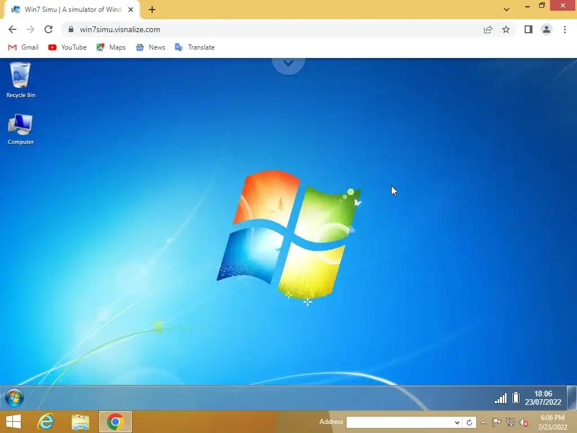Screen dimensions: 577x433
Task: Open Action Center flag icon
Action: click(496, 422)
